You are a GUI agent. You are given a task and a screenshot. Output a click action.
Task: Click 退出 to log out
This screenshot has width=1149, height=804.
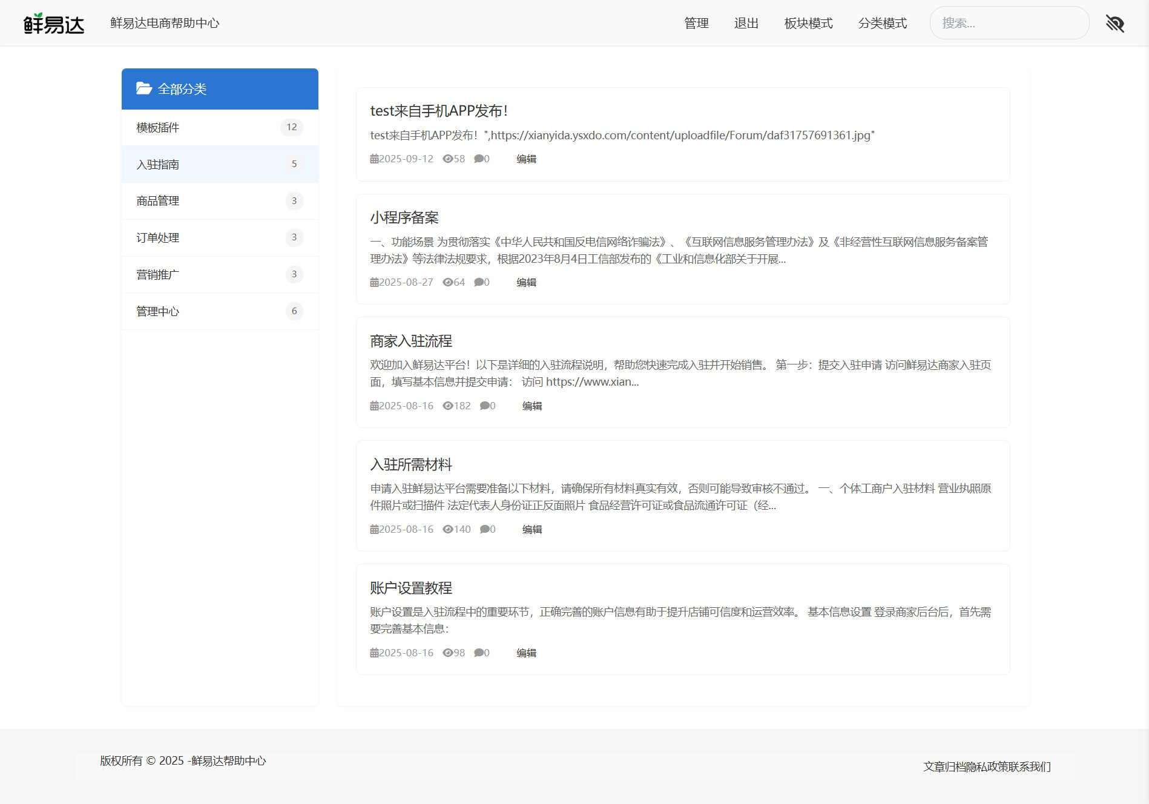[x=746, y=24]
